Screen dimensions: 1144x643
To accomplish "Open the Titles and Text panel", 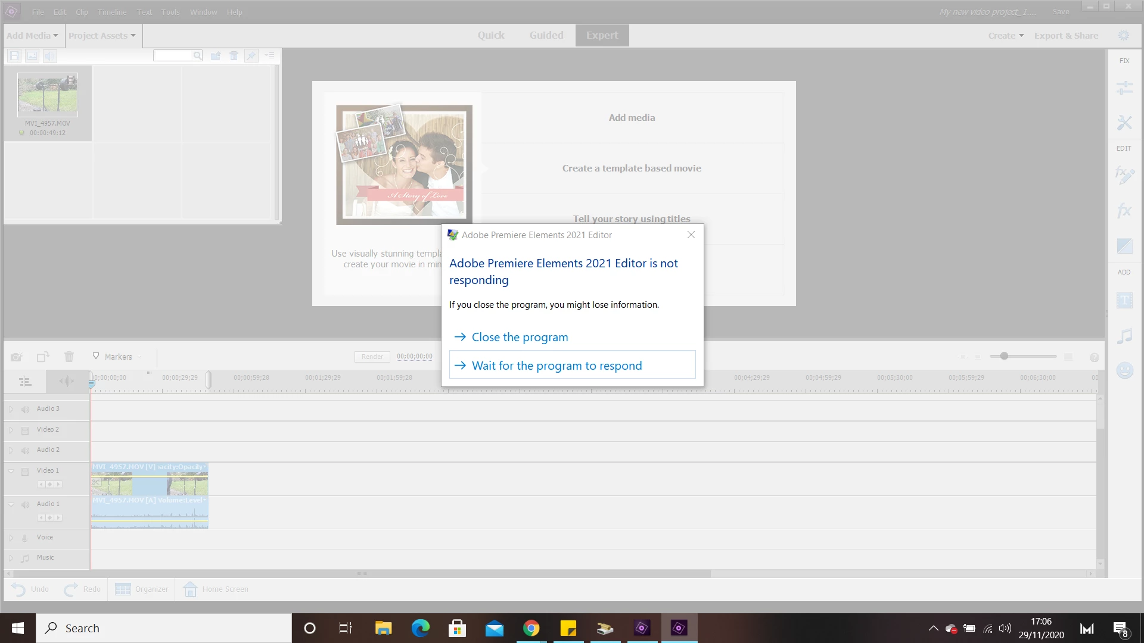I will (x=1124, y=300).
